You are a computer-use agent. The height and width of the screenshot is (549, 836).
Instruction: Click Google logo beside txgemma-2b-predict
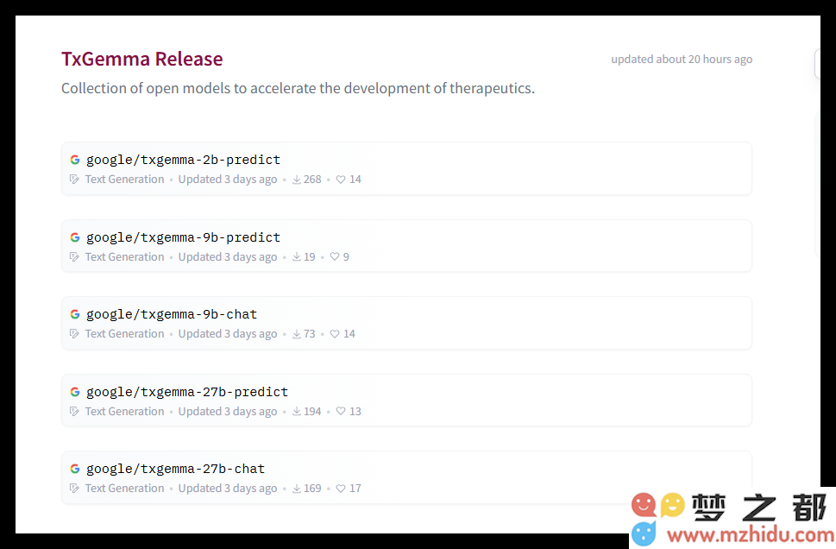click(x=75, y=160)
